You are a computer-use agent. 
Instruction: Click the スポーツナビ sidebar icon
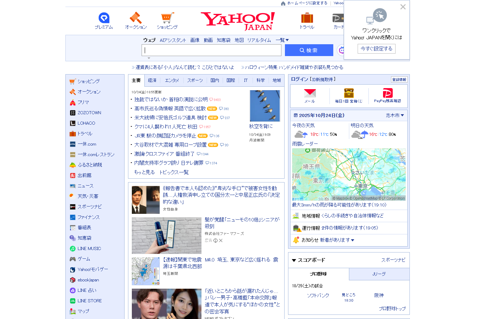72,207
